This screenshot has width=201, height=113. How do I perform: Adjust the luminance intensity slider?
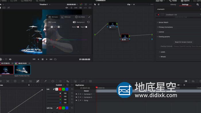point(54,93)
